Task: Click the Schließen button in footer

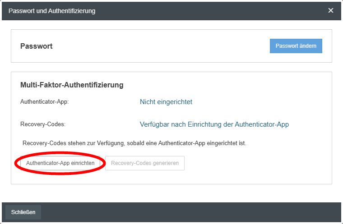Action: click(23, 212)
